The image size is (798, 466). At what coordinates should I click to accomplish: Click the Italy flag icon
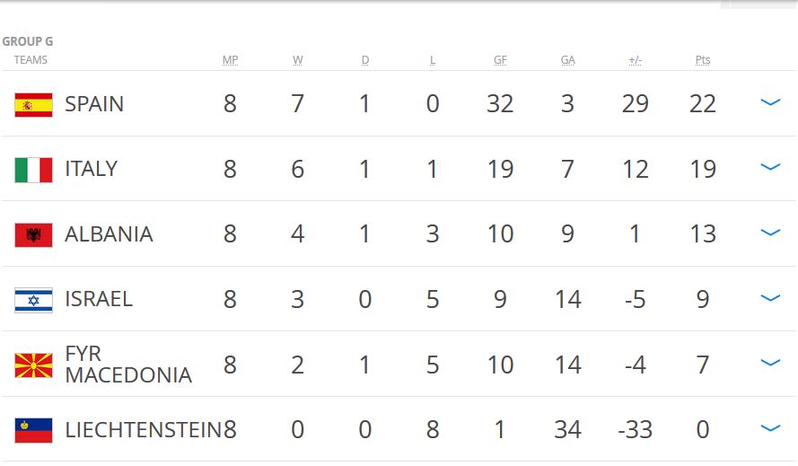point(33,170)
